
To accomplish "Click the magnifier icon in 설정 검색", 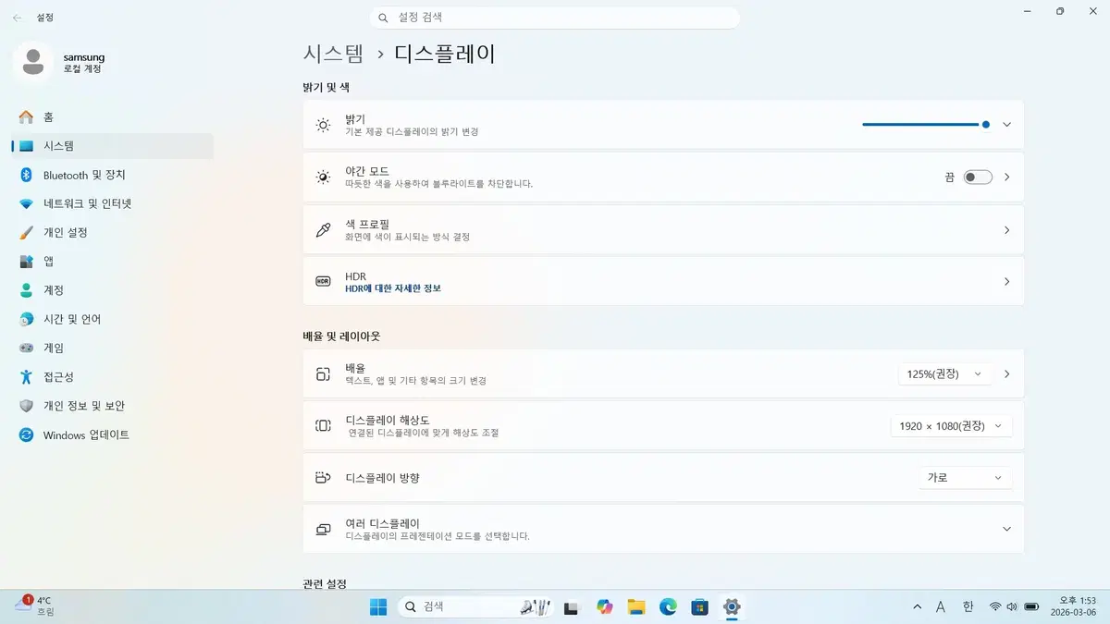I will coord(384,18).
